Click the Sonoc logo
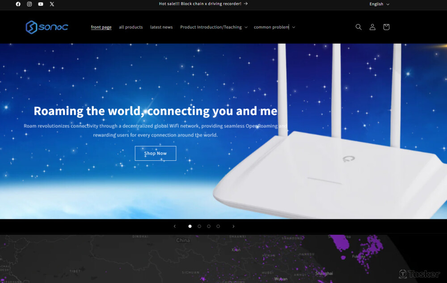 pos(47,27)
